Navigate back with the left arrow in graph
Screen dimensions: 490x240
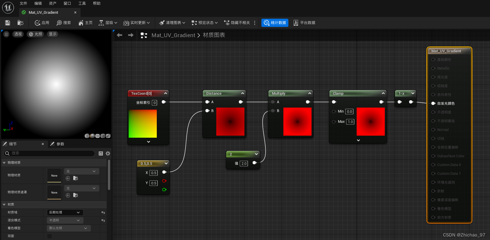(120, 35)
